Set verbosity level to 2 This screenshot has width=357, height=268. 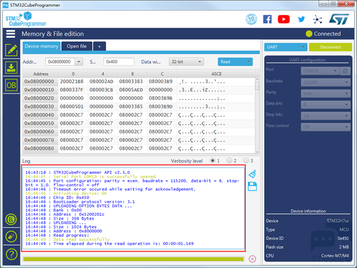tap(229, 160)
